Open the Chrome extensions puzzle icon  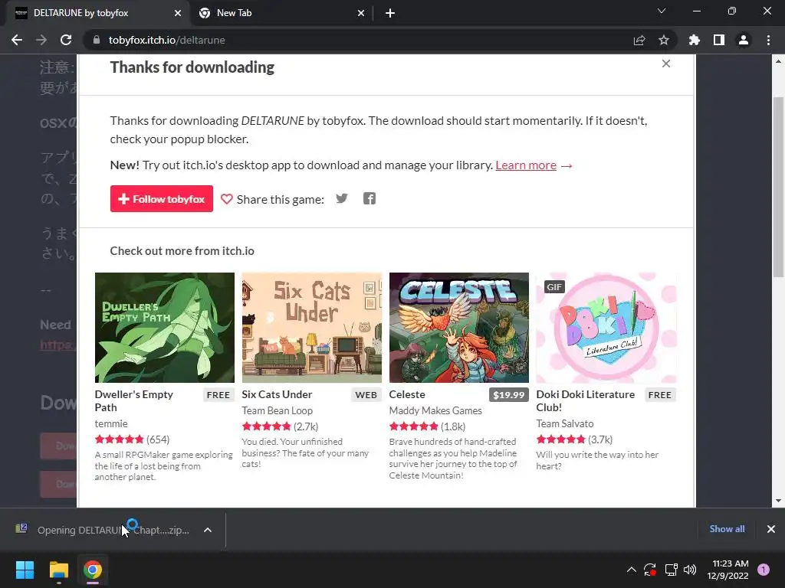click(x=694, y=40)
